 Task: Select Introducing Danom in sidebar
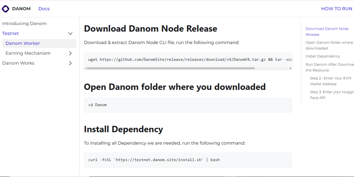tap(24, 24)
